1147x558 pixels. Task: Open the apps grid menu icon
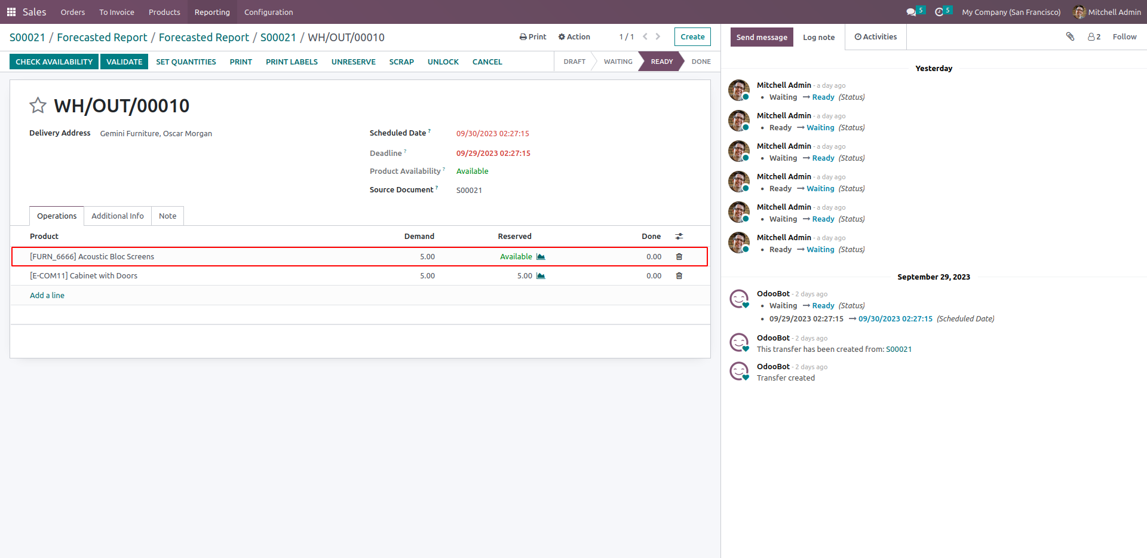tap(11, 12)
